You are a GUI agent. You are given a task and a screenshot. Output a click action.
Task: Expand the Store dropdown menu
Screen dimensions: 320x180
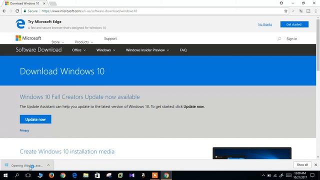(58, 42)
